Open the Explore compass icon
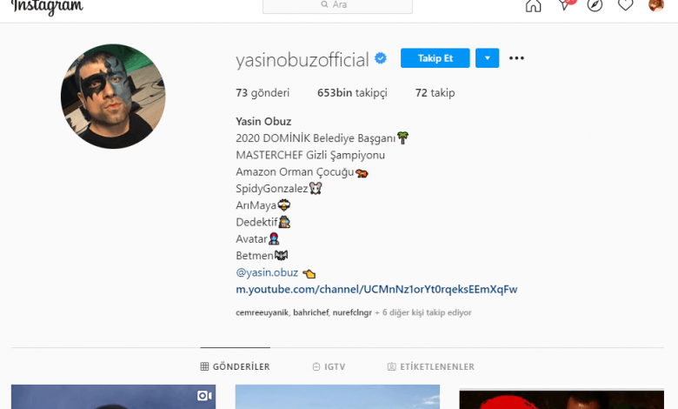 [595, 5]
